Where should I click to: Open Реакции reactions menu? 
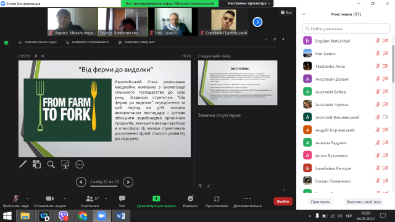tap(190, 202)
